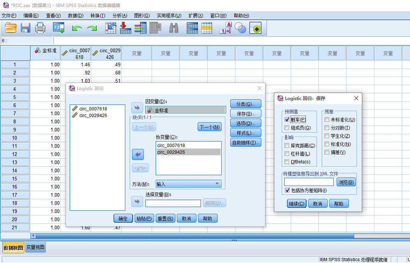Open 实用程序(U) menu
This screenshot has width=410, height=263.
(x=169, y=16)
